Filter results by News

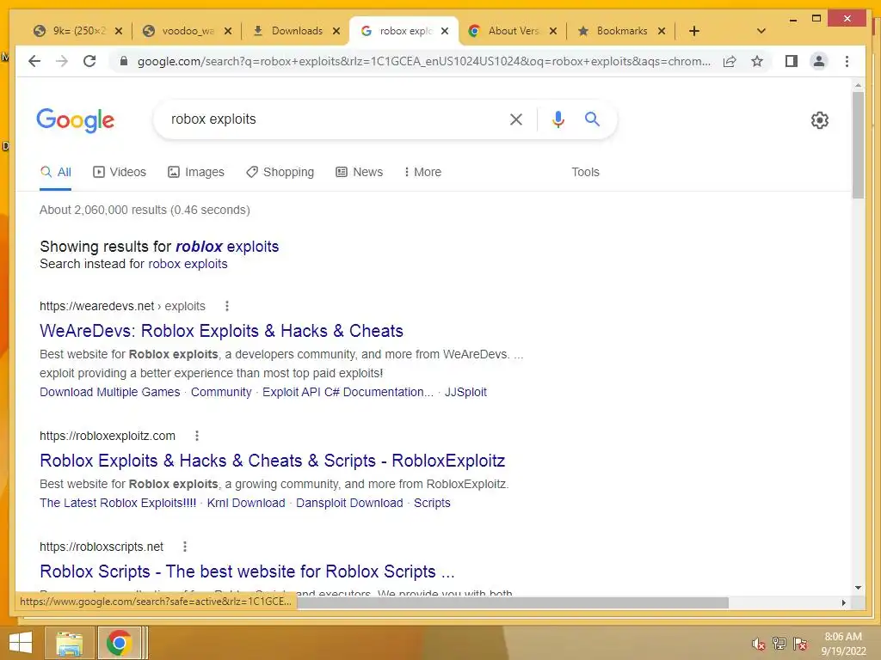click(x=359, y=172)
